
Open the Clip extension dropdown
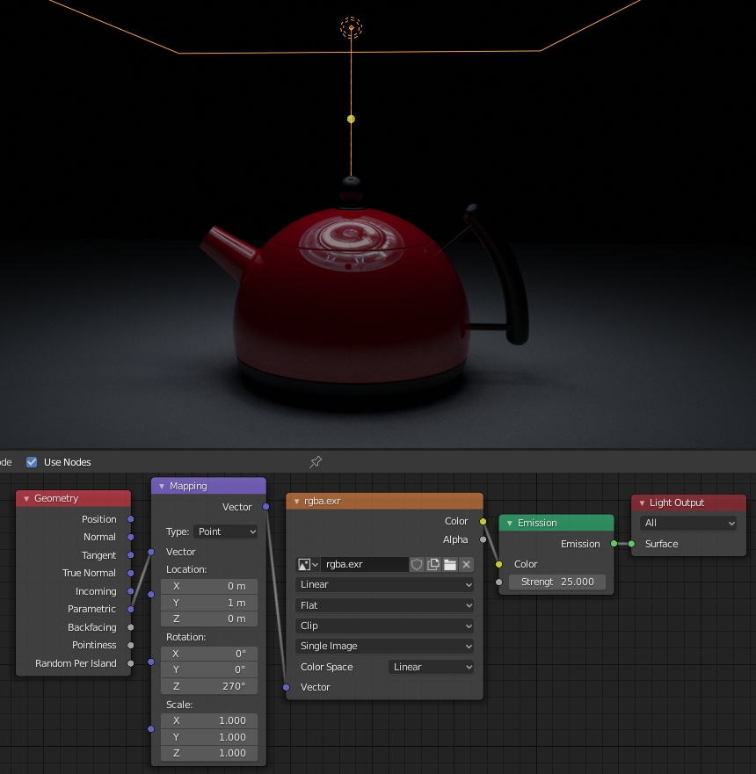click(385, 626)
